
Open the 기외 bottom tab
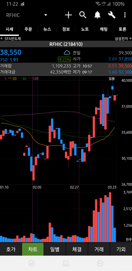tap(121, 249)
